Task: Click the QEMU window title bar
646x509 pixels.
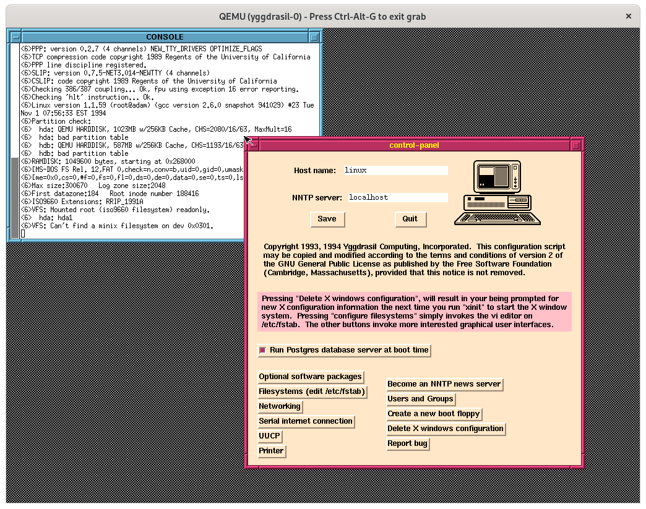Action: click(322, 17)
